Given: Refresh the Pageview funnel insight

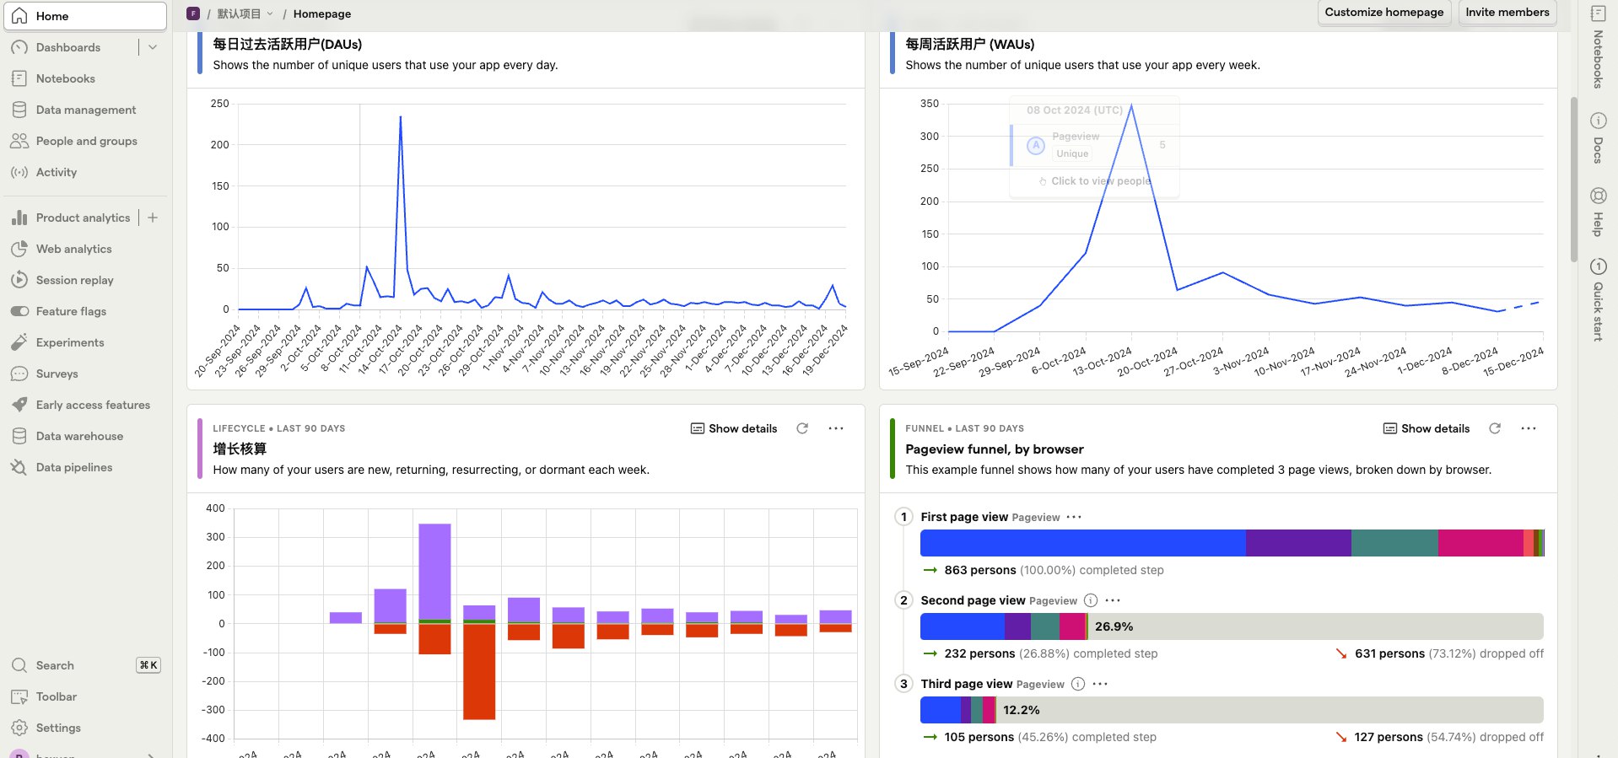Looking at the screenshot, I should click(x=1495, y=428).
